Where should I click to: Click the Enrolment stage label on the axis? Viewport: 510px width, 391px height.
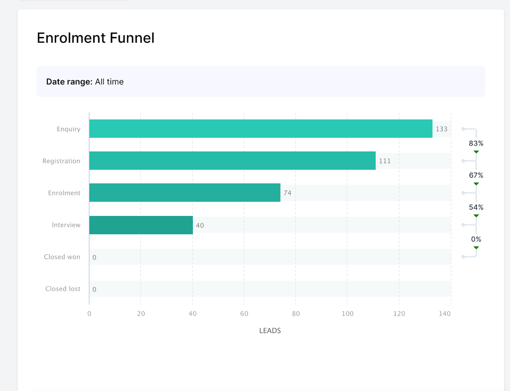tap(64, 193)
